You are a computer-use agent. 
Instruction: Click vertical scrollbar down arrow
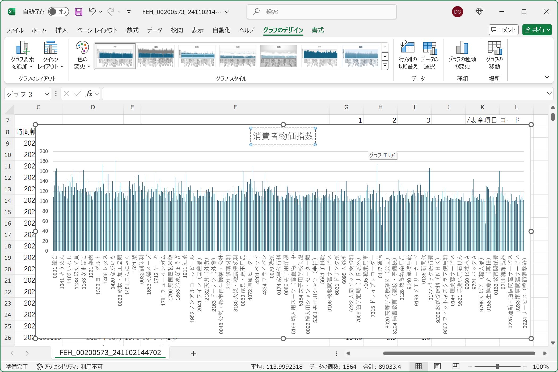(x=553, y=343)
